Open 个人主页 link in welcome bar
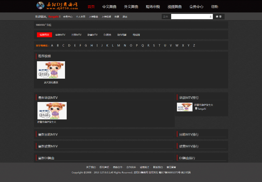 click(81, 17)
